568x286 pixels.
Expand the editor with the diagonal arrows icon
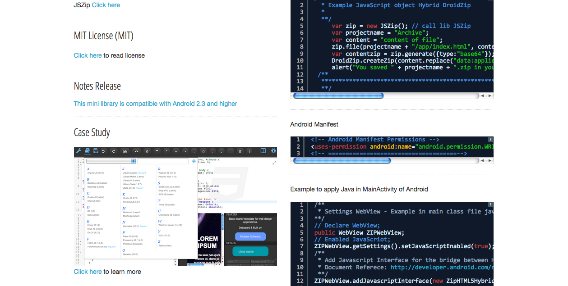click(x=274, y=163)
